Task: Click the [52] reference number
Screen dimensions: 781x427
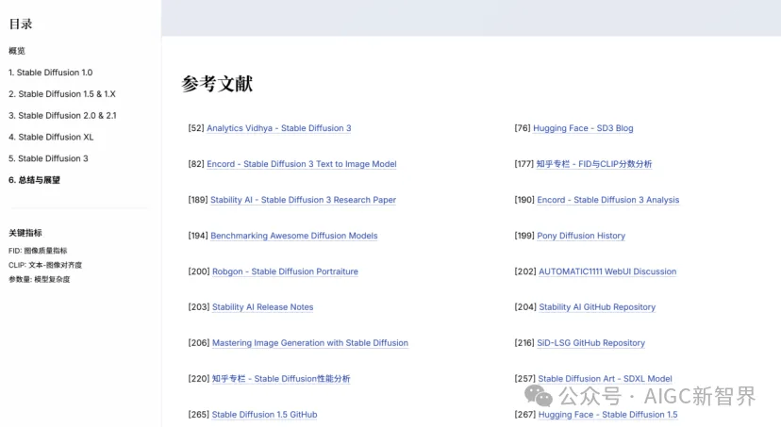Action: (x=196, y=128)
